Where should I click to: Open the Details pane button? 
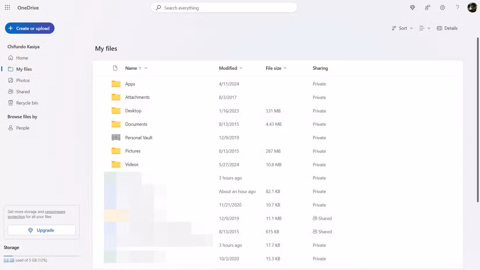pos(447,28)
